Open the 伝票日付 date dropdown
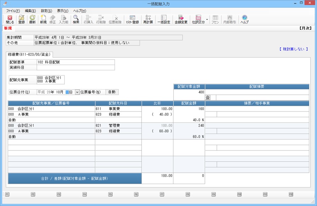The width and height of the screenshot is (317, 206). click(77, 92)
